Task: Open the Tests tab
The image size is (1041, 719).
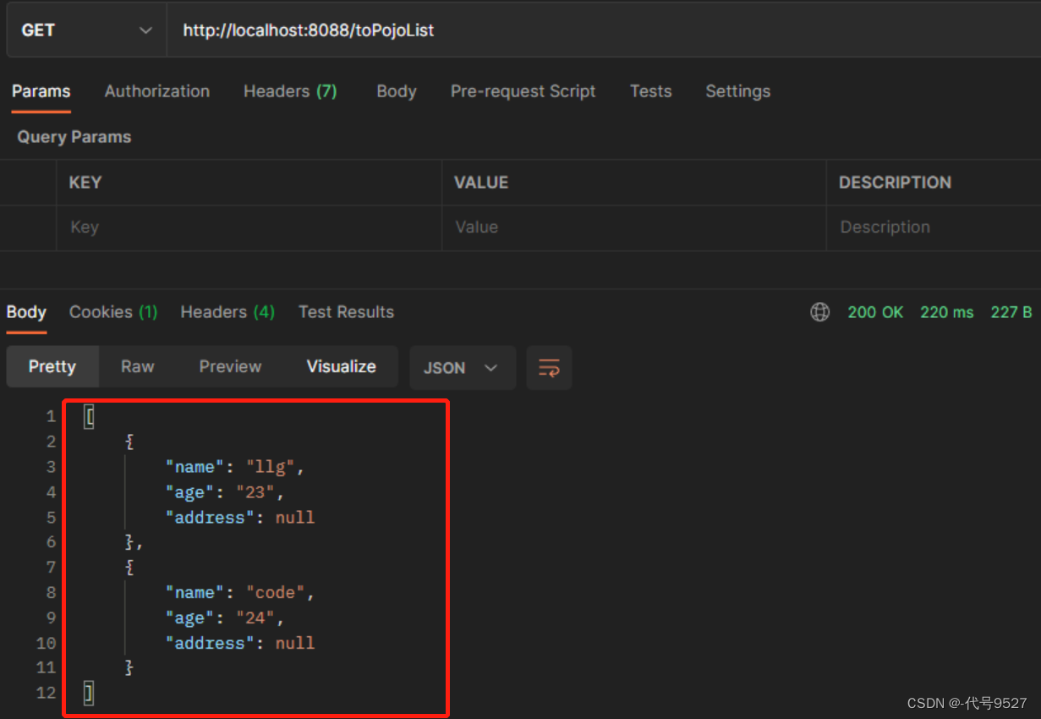Action: (650, 91)
